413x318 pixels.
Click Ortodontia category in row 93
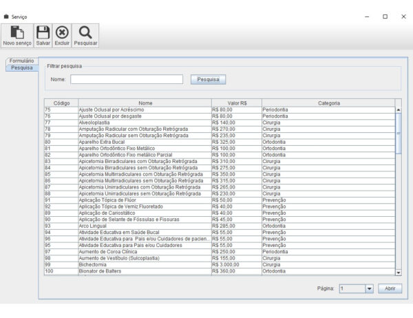tap(328, 226)
